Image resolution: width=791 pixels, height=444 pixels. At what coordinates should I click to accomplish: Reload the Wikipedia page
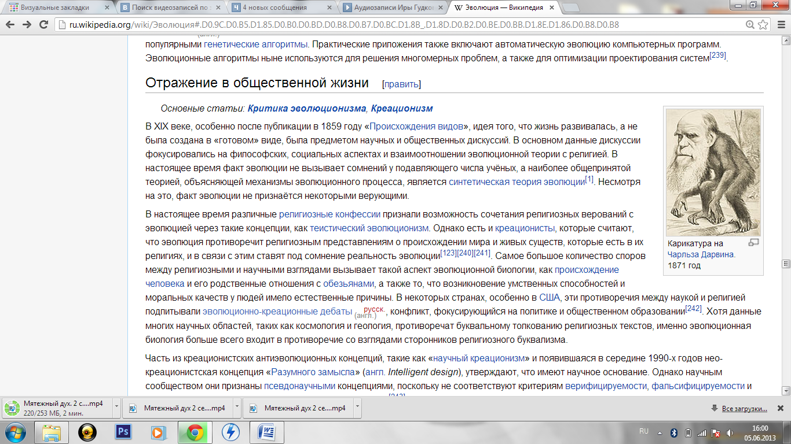(44, 24)
